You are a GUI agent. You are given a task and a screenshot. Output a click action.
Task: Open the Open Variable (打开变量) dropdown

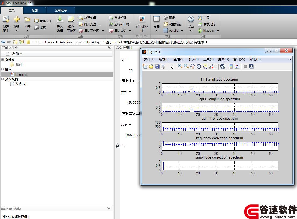click(x=99, y=24)
